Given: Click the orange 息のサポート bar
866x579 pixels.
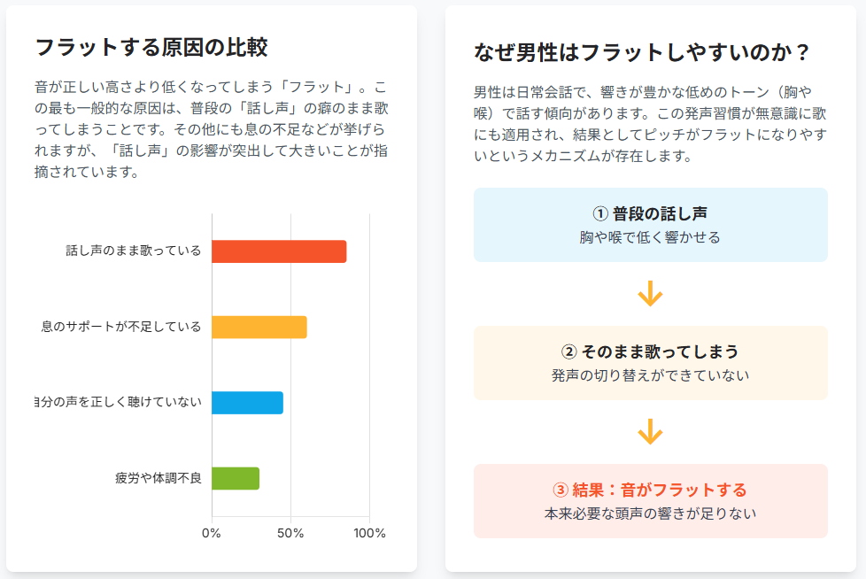Looking at the screenshot, I should 259,328.
